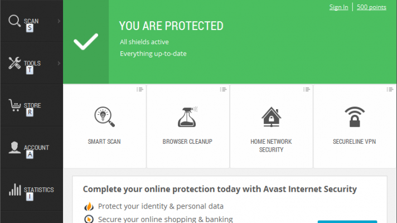Select the Home Network Security house icon
The width and height of the screenshot is (397, 223).
pyautogui.click(x=271, y=117)
